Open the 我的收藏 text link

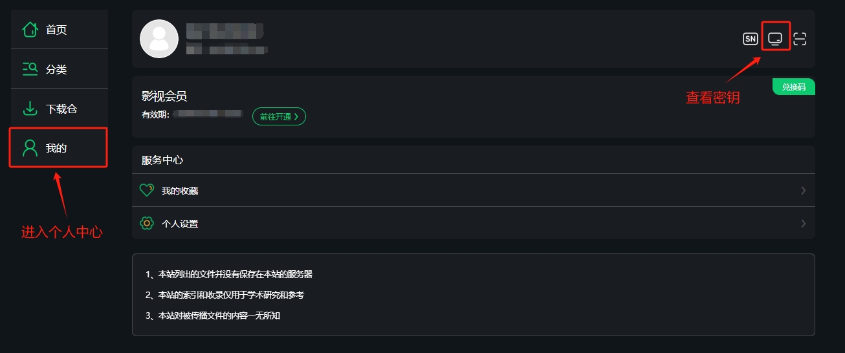180,191
